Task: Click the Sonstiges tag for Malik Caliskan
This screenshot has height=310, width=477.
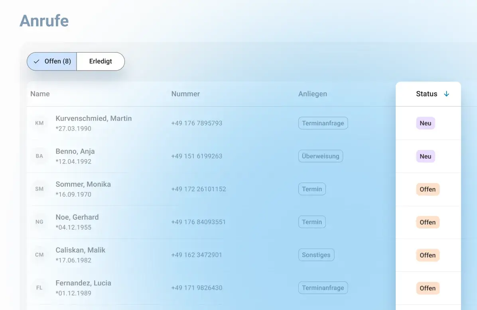Action: [x=316, y=255]
